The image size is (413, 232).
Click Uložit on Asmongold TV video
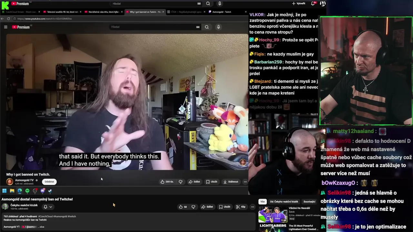click(212, 182)
